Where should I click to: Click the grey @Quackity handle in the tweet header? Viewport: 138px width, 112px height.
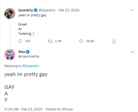coord(47,10)
